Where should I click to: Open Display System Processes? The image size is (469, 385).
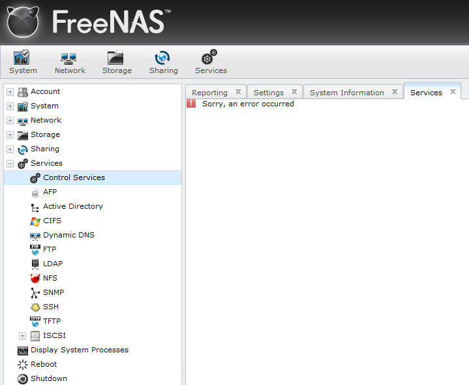[80, 350]
